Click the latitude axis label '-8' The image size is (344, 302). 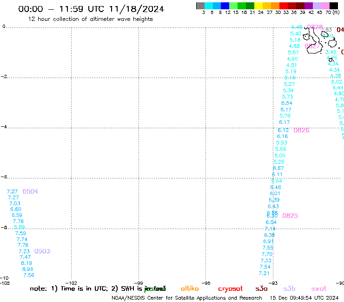4,227
